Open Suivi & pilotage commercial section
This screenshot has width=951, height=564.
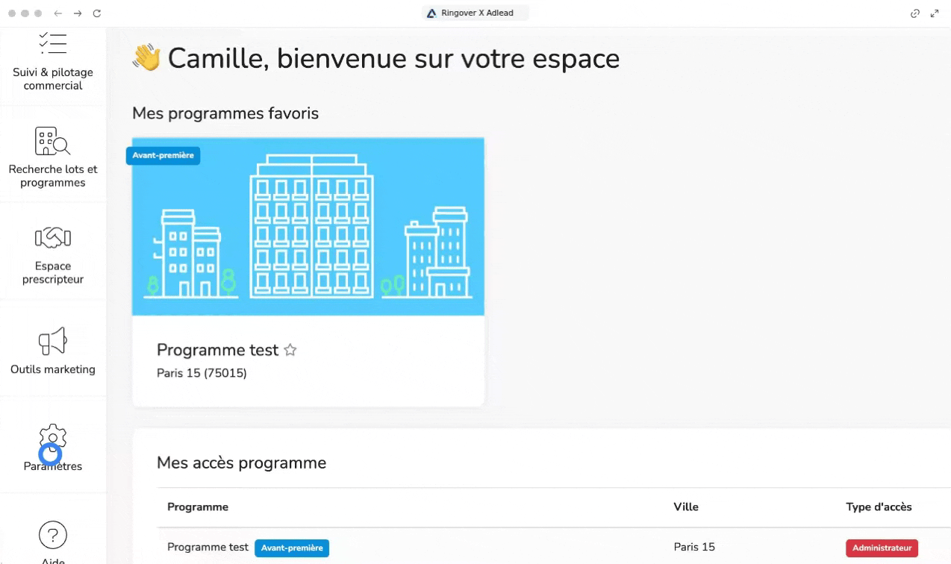click(x=53, y=62)
